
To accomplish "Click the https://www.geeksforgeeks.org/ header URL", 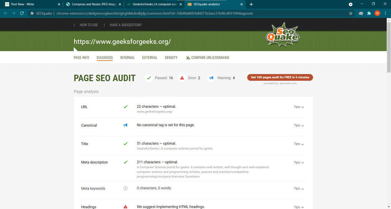I will point(122,41).
